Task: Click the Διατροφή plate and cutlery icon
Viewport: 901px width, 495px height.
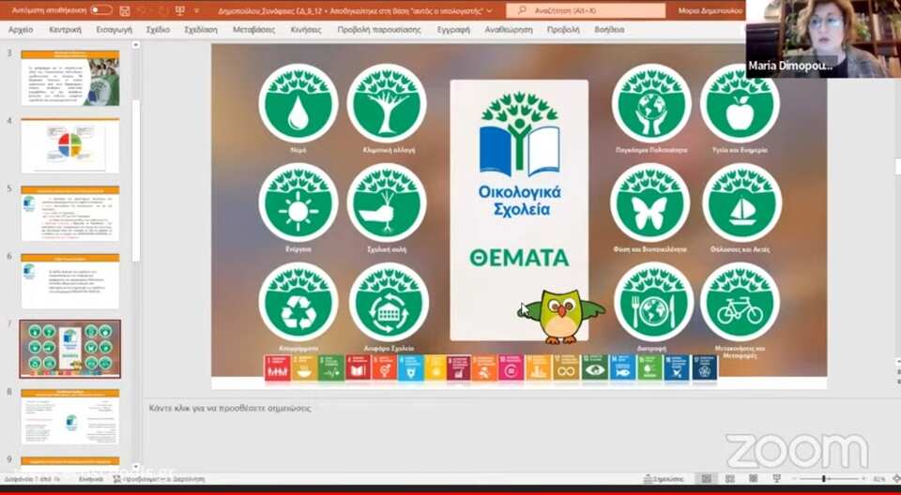Action: [x=653, y=302]
